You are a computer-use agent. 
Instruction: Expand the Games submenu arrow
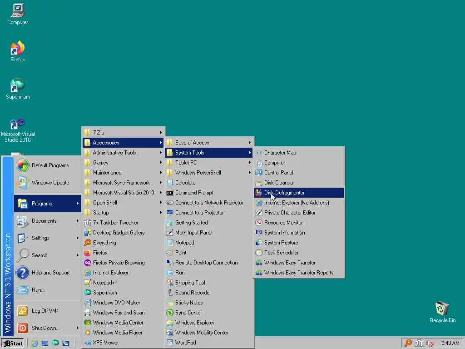[x=160, y=163]
